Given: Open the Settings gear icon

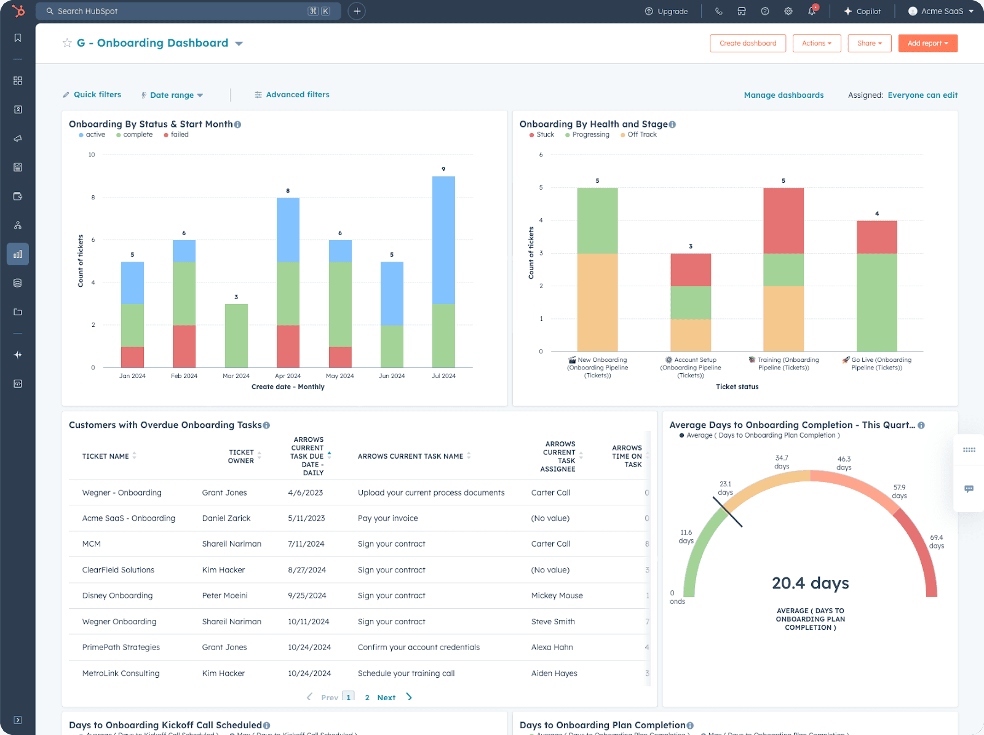Looking at the screenshot, I should click(x=788, y=11).
